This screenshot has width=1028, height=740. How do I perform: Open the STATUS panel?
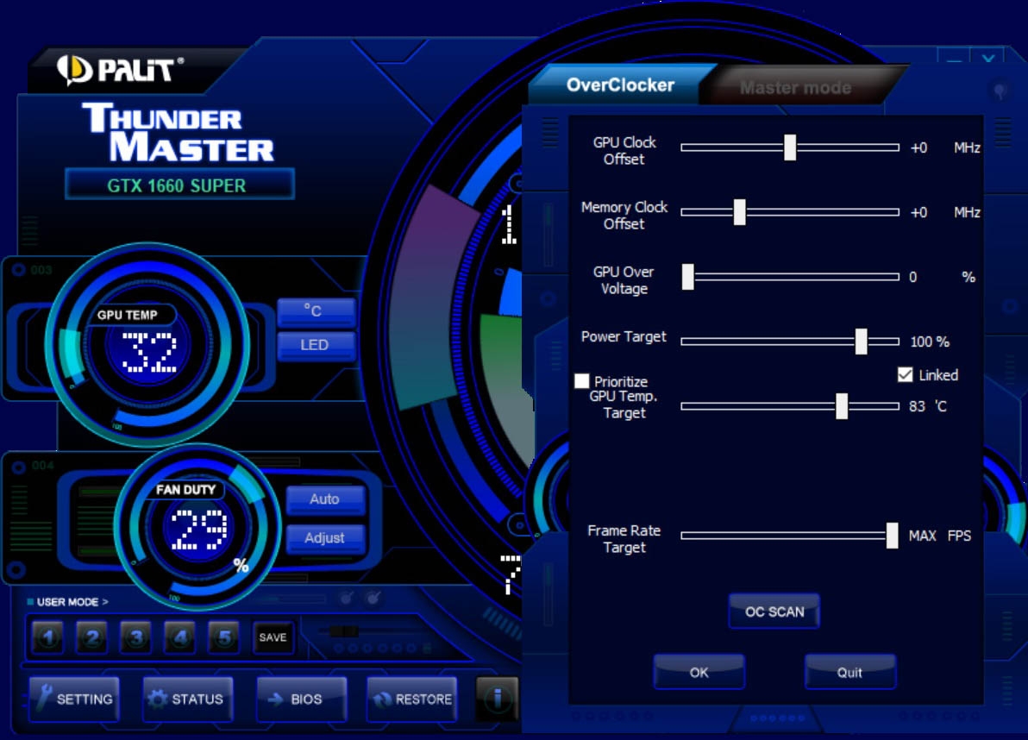pos(187,699)
